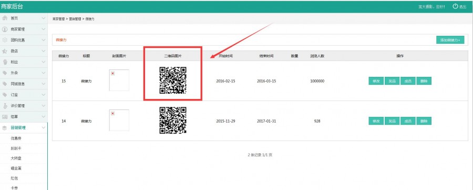Viewport: 473px width, 190px height.
Task: Click the end date 2017-01-31 cell
Action: 266,121
